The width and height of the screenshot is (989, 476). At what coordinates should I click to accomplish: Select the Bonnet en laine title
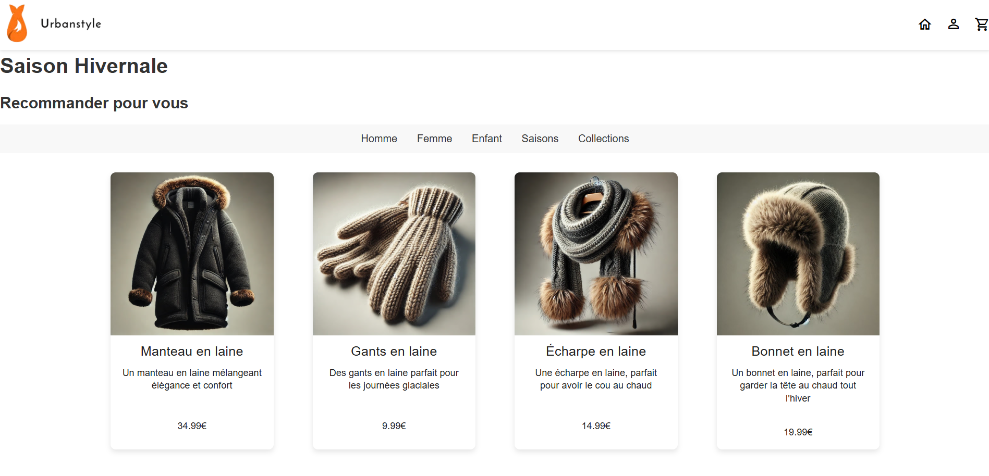pyautogui.click(x=798, y=352)
